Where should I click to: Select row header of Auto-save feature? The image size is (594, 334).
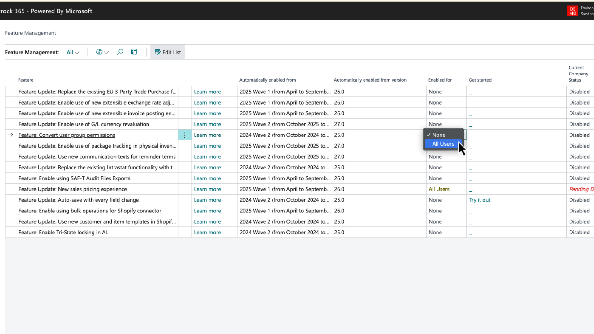(11, 200)
